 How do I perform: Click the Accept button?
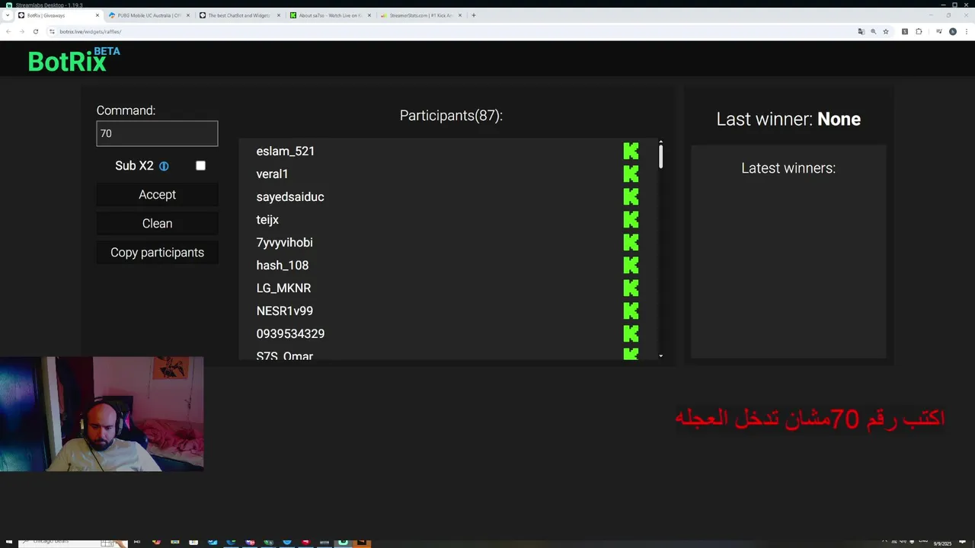click(x=157, y=195)
